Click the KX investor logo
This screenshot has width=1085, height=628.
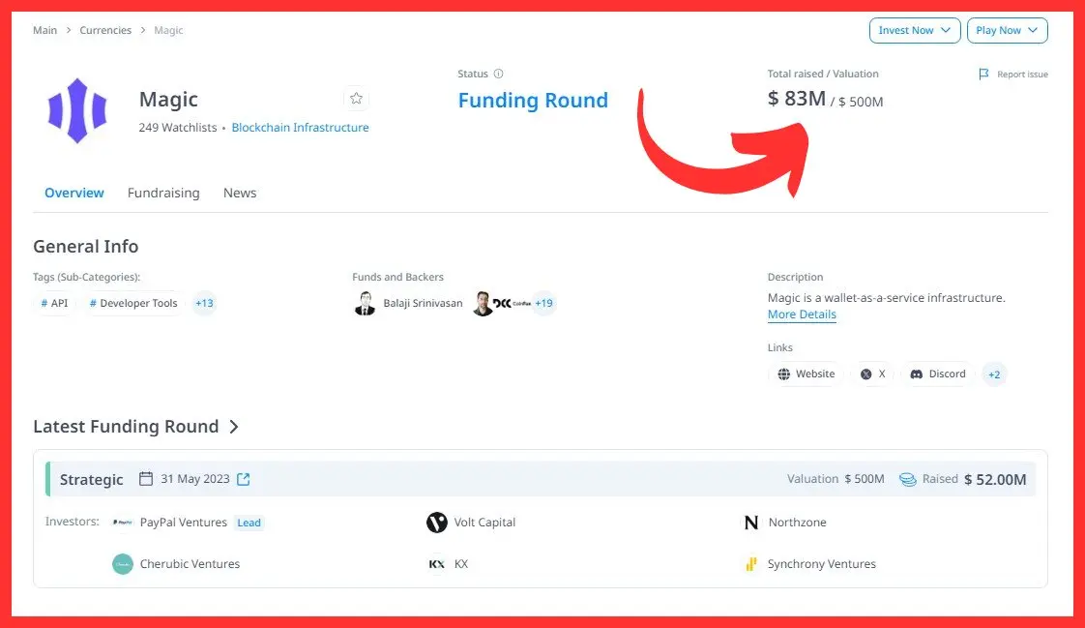[437, 564]
